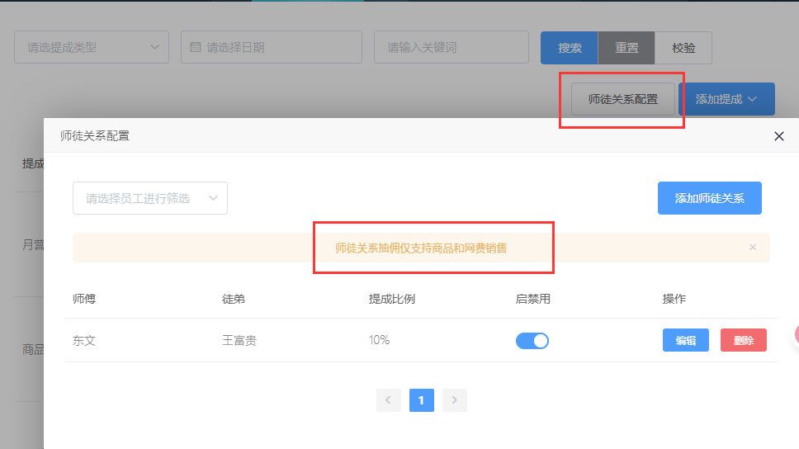Viewport: 799px width, 449px height.
Task: Click the 师徒关系抽佣仅支持商品和网费销售 notice text
Action: tap(421, 248)
